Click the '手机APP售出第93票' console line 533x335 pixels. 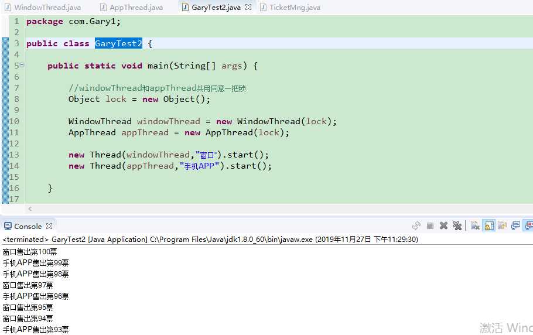point(36,330)
